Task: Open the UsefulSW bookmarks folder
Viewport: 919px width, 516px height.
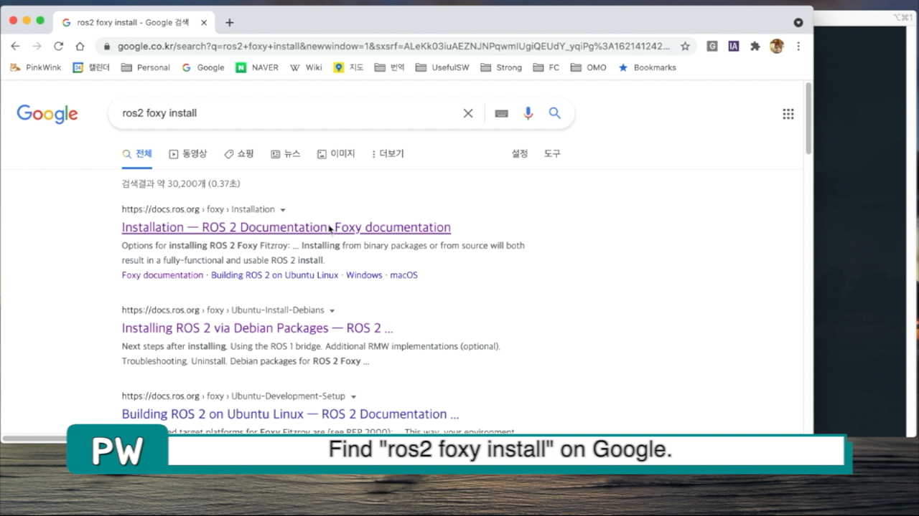Action: coord(442,67)
